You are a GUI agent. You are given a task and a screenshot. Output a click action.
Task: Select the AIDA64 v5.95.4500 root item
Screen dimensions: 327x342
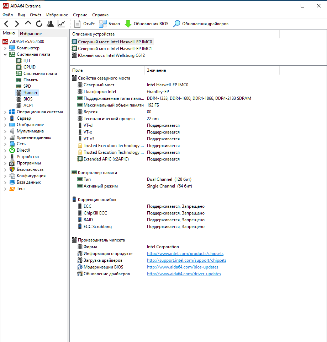[x=23, y=42]
